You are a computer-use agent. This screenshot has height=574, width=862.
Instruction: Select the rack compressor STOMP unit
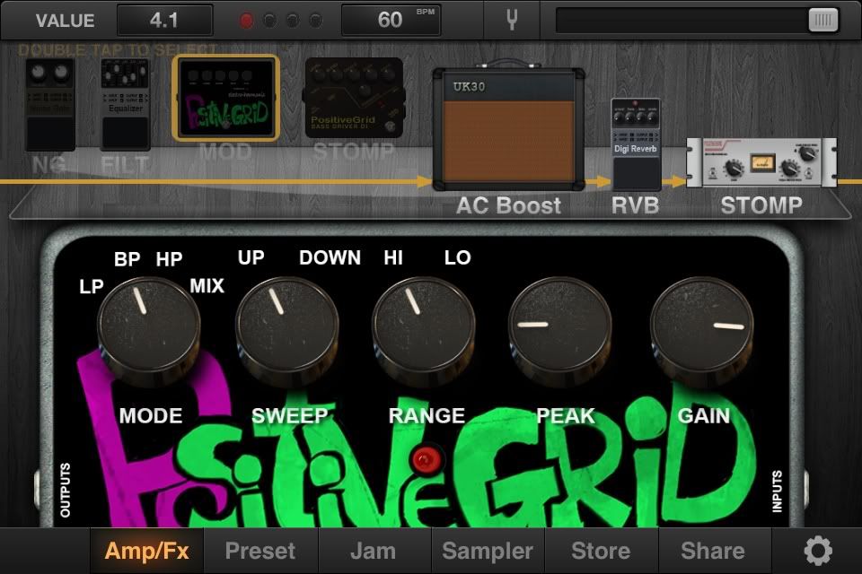(761, 162)
